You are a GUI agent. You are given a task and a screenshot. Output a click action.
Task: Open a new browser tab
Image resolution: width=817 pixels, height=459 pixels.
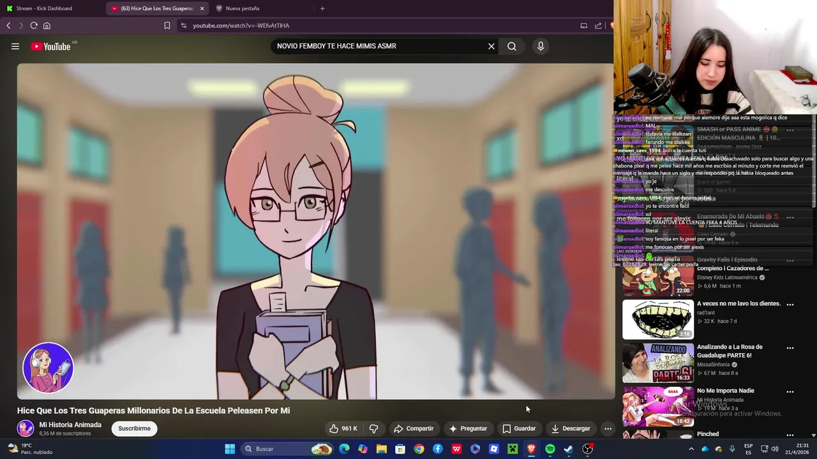322,8
